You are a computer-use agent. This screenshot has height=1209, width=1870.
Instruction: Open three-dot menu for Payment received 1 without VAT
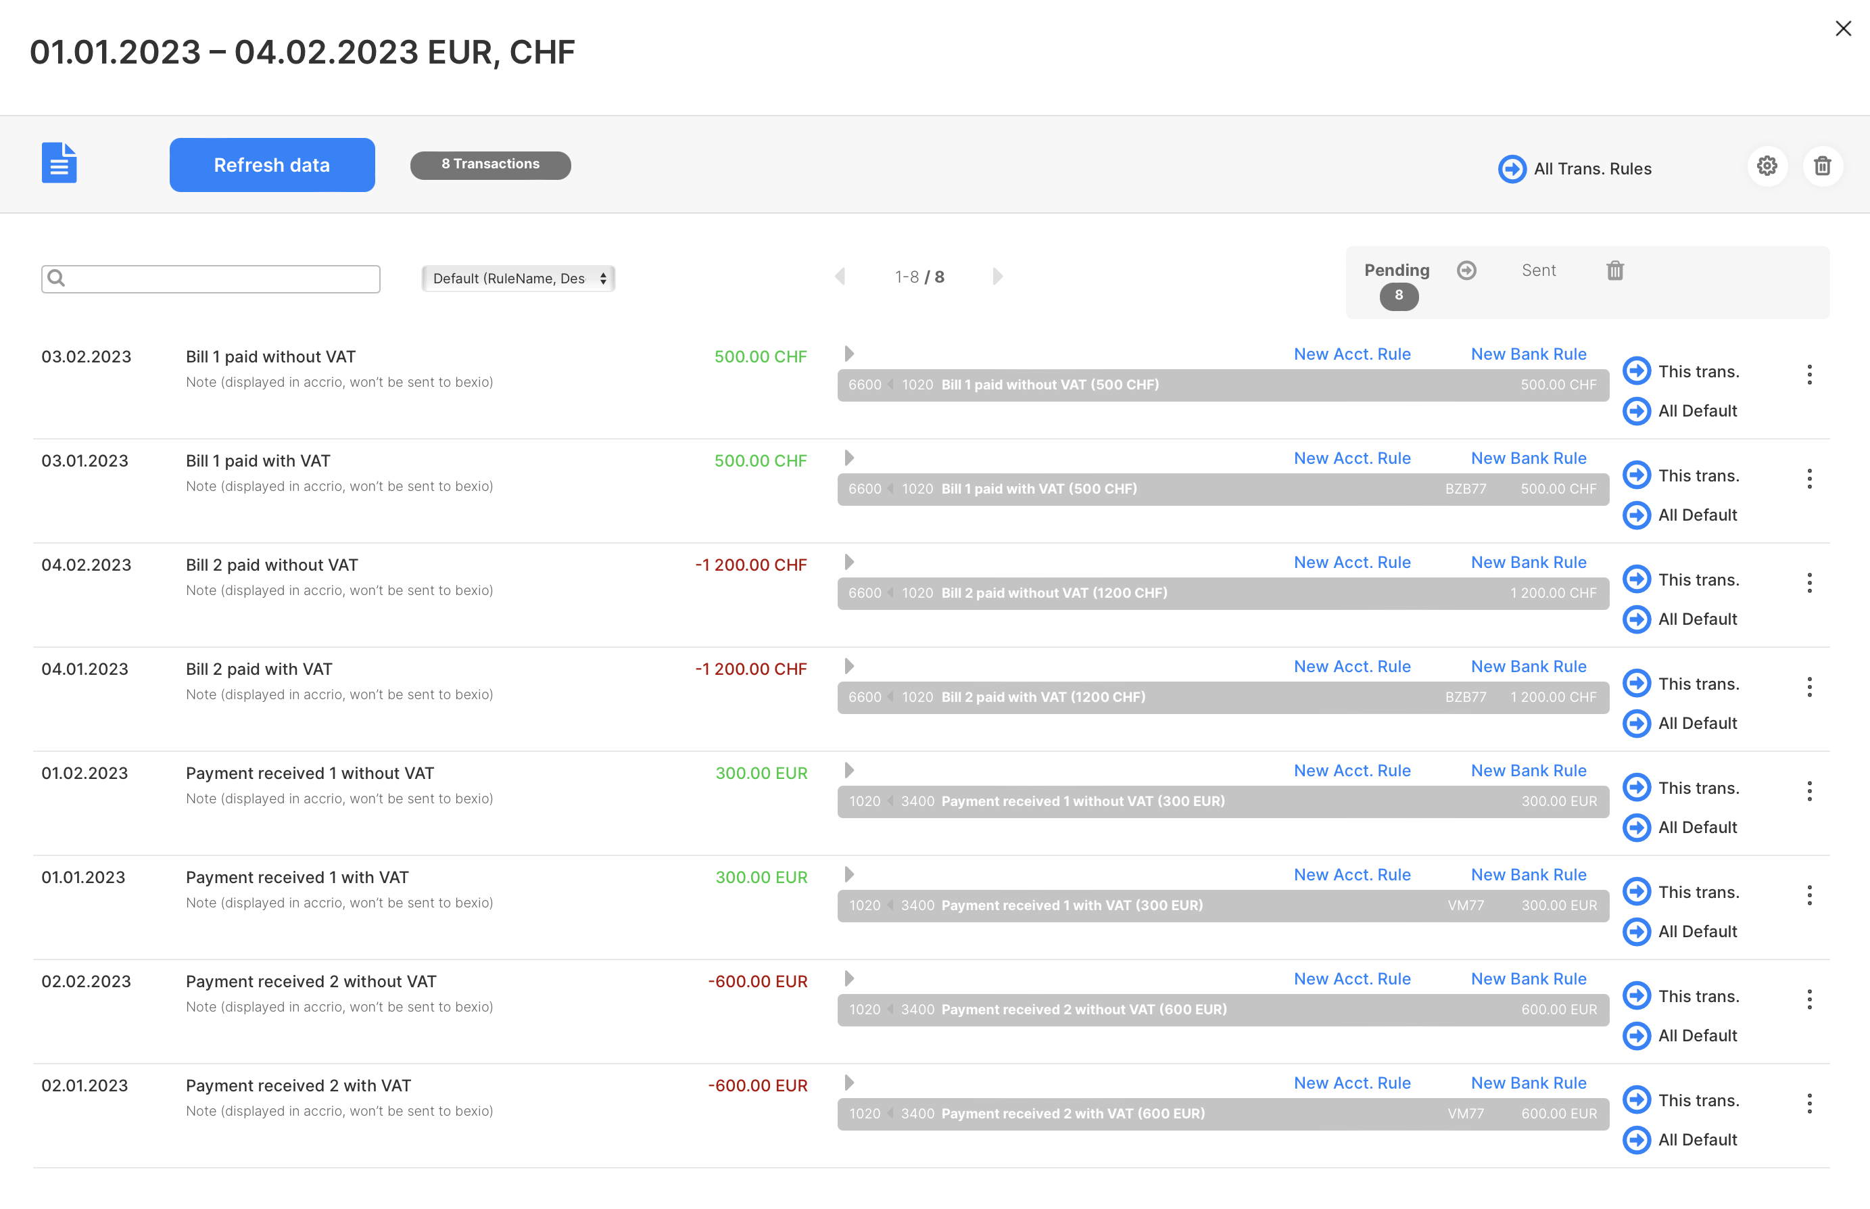1808,791
